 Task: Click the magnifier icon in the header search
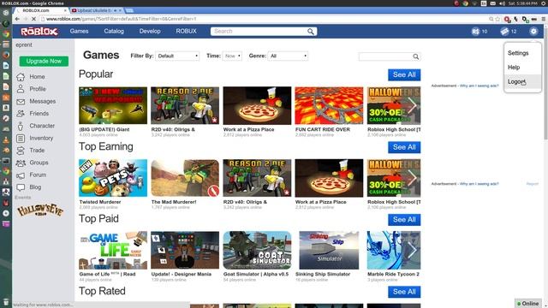310,32
